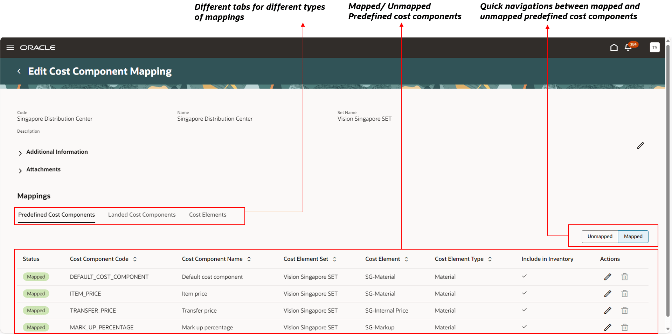Open the Landed Cost Components tab

[142, 215]
